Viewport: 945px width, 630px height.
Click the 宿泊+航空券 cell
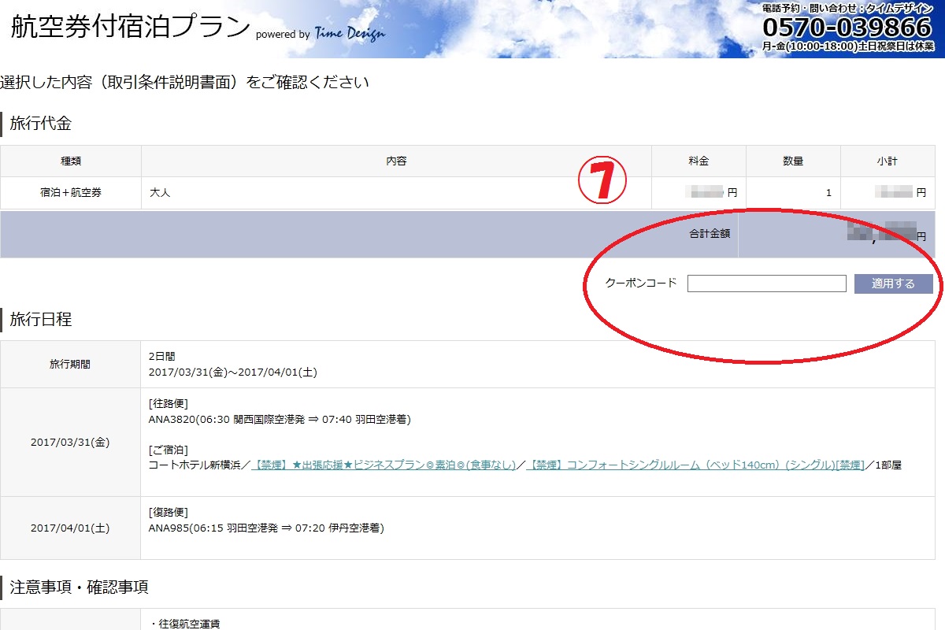click(71, 193)
